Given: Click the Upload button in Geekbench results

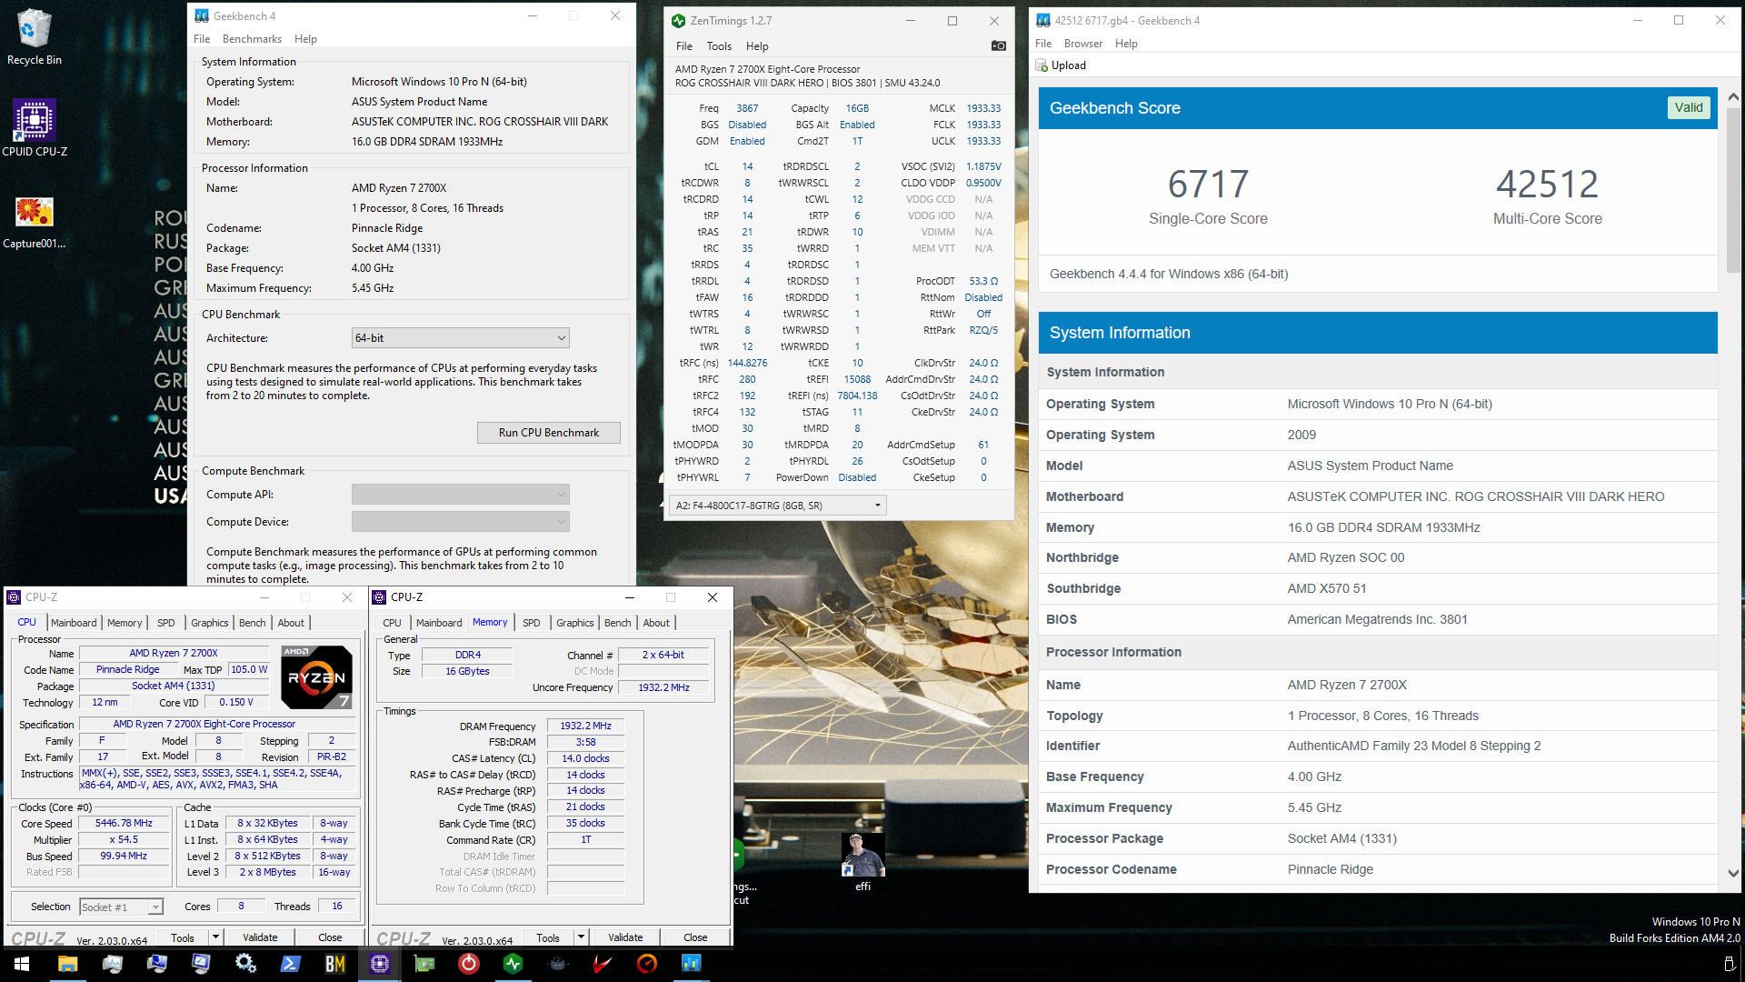Looking at the screenshot, I should 1061,65.
